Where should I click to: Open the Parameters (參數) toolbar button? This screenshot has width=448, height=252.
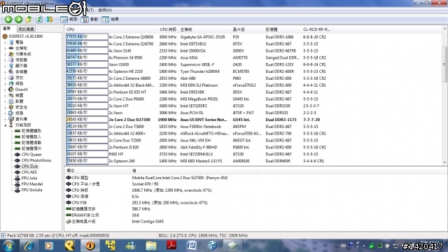tap(90, 19)
